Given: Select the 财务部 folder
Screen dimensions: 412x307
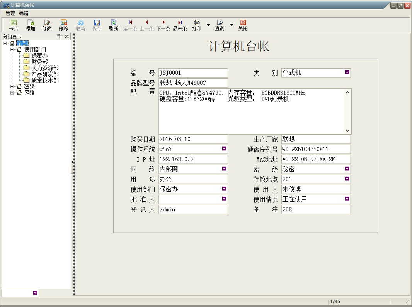Looking at the screenshot, I should (x=39, y=62).
